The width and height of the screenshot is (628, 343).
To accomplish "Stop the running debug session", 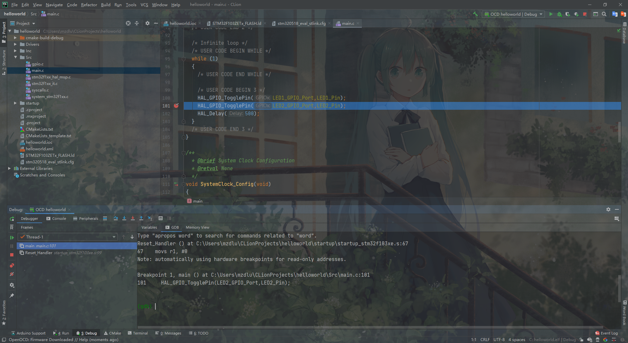I will pyautogui.click(x=12, y=255).
